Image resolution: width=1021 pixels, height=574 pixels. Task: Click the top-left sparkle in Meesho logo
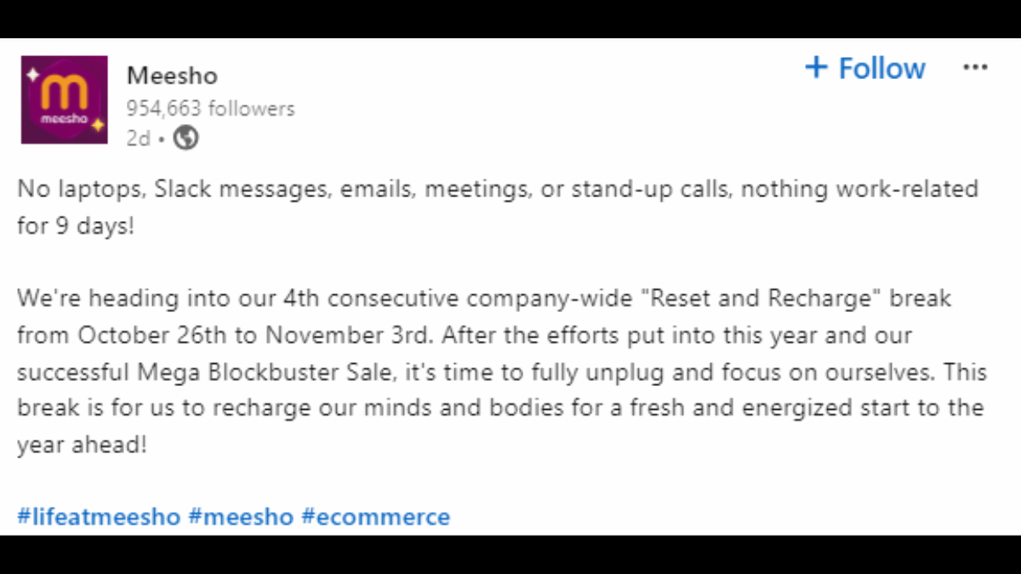(x=32, y=75)
